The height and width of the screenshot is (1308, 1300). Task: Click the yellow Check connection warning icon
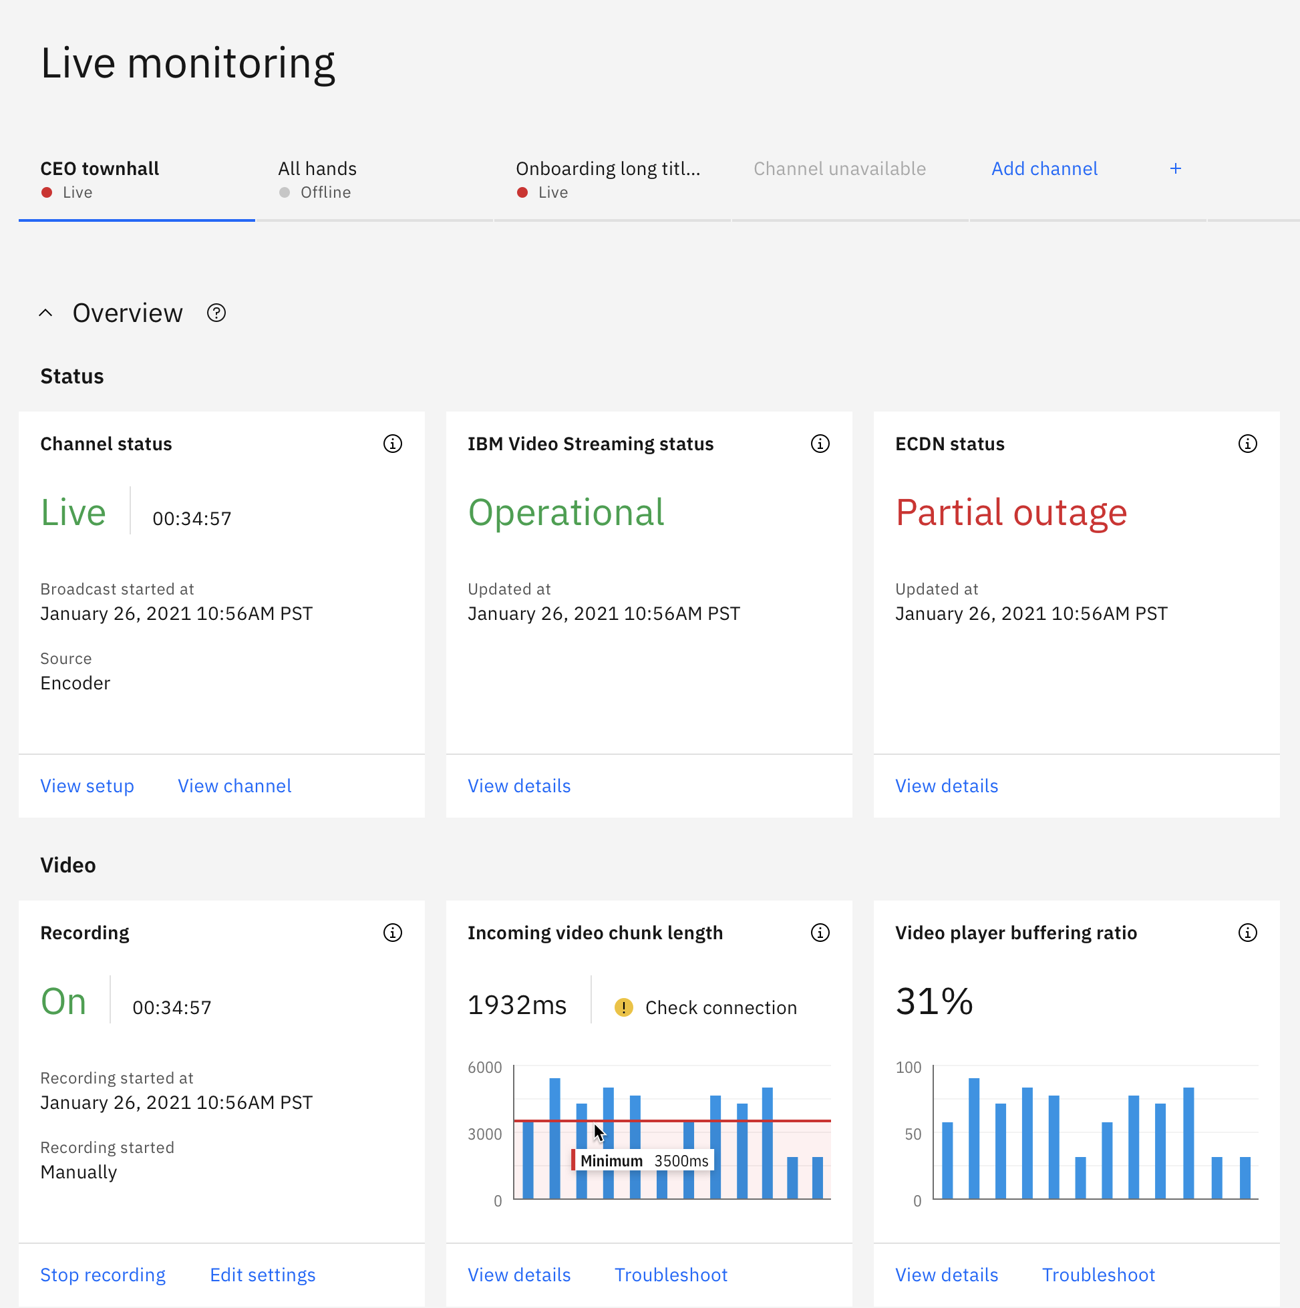tap(623, 1007)
